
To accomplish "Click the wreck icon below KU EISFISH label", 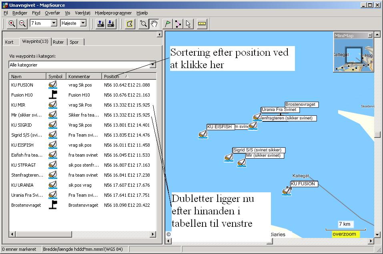I will point(203,134).
